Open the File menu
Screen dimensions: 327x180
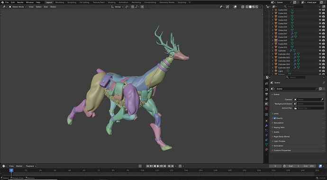coord(7,2)
